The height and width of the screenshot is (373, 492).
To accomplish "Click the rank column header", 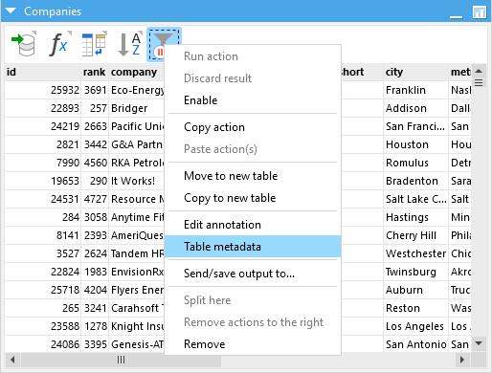I will [95, 72].
